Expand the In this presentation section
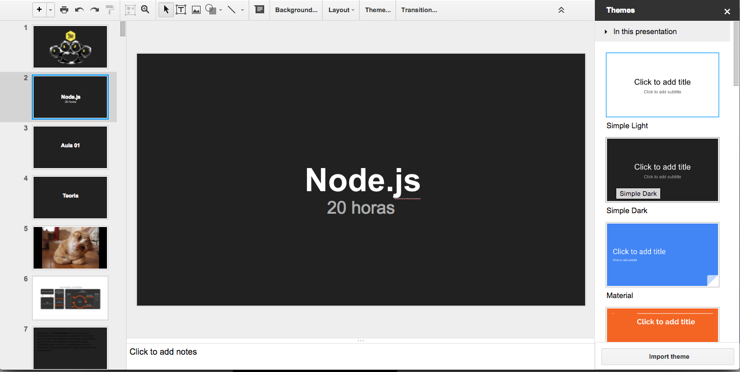 point(663,32)
